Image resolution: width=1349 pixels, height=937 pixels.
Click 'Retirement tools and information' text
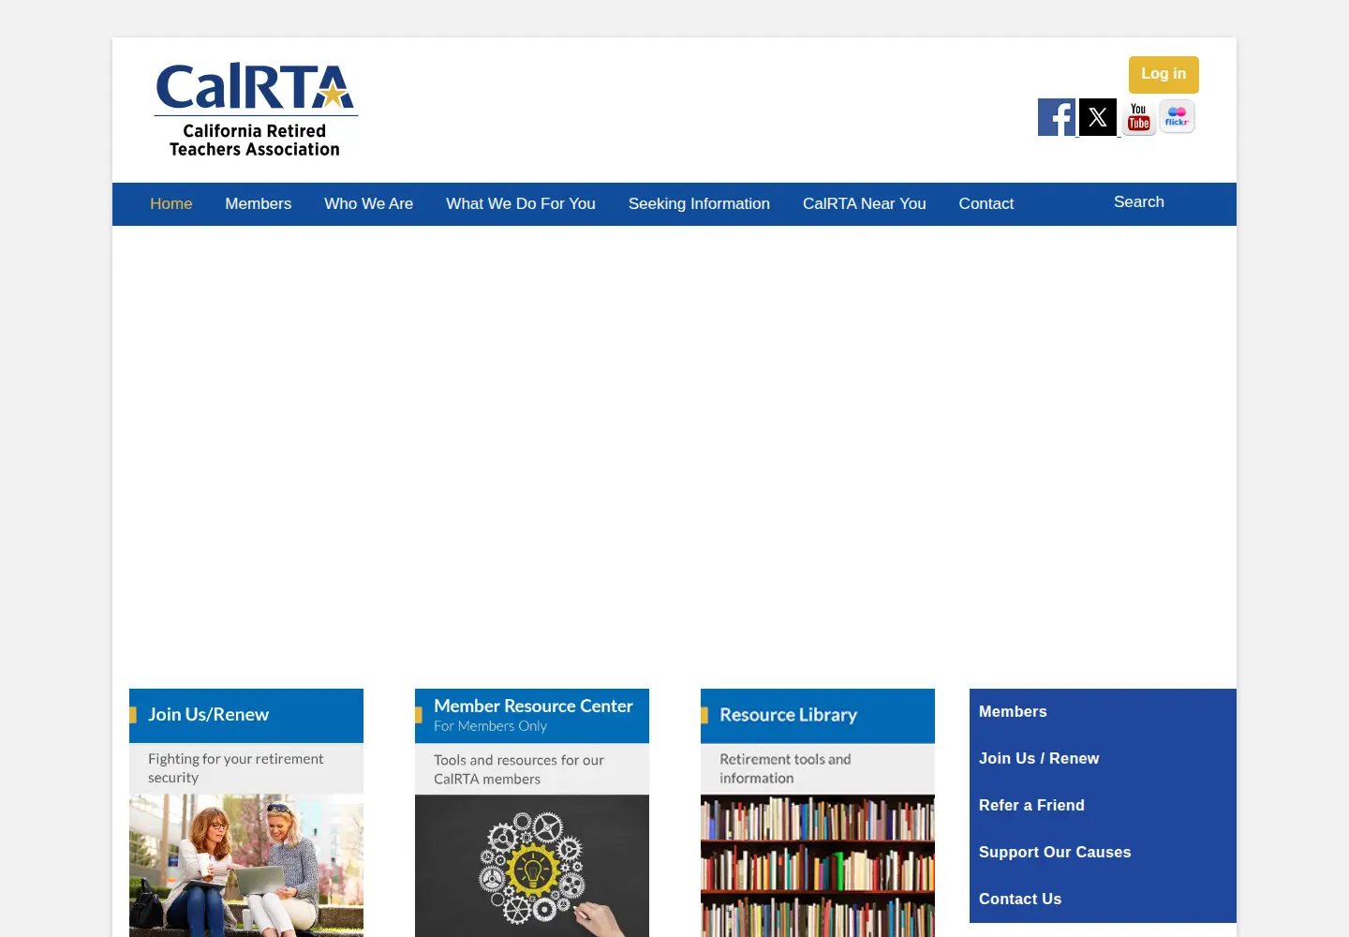coord(785,768)
